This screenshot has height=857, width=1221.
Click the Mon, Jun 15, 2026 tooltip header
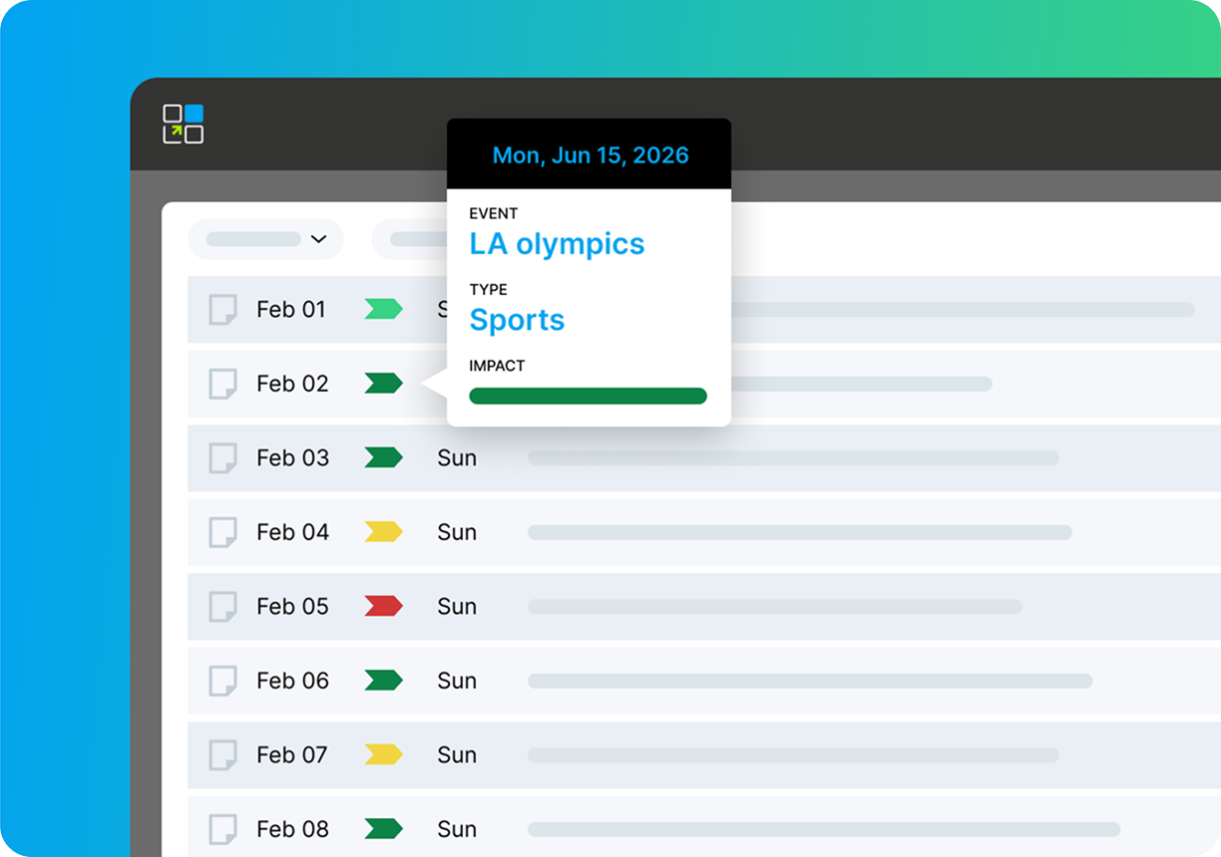tap(590, 155)
